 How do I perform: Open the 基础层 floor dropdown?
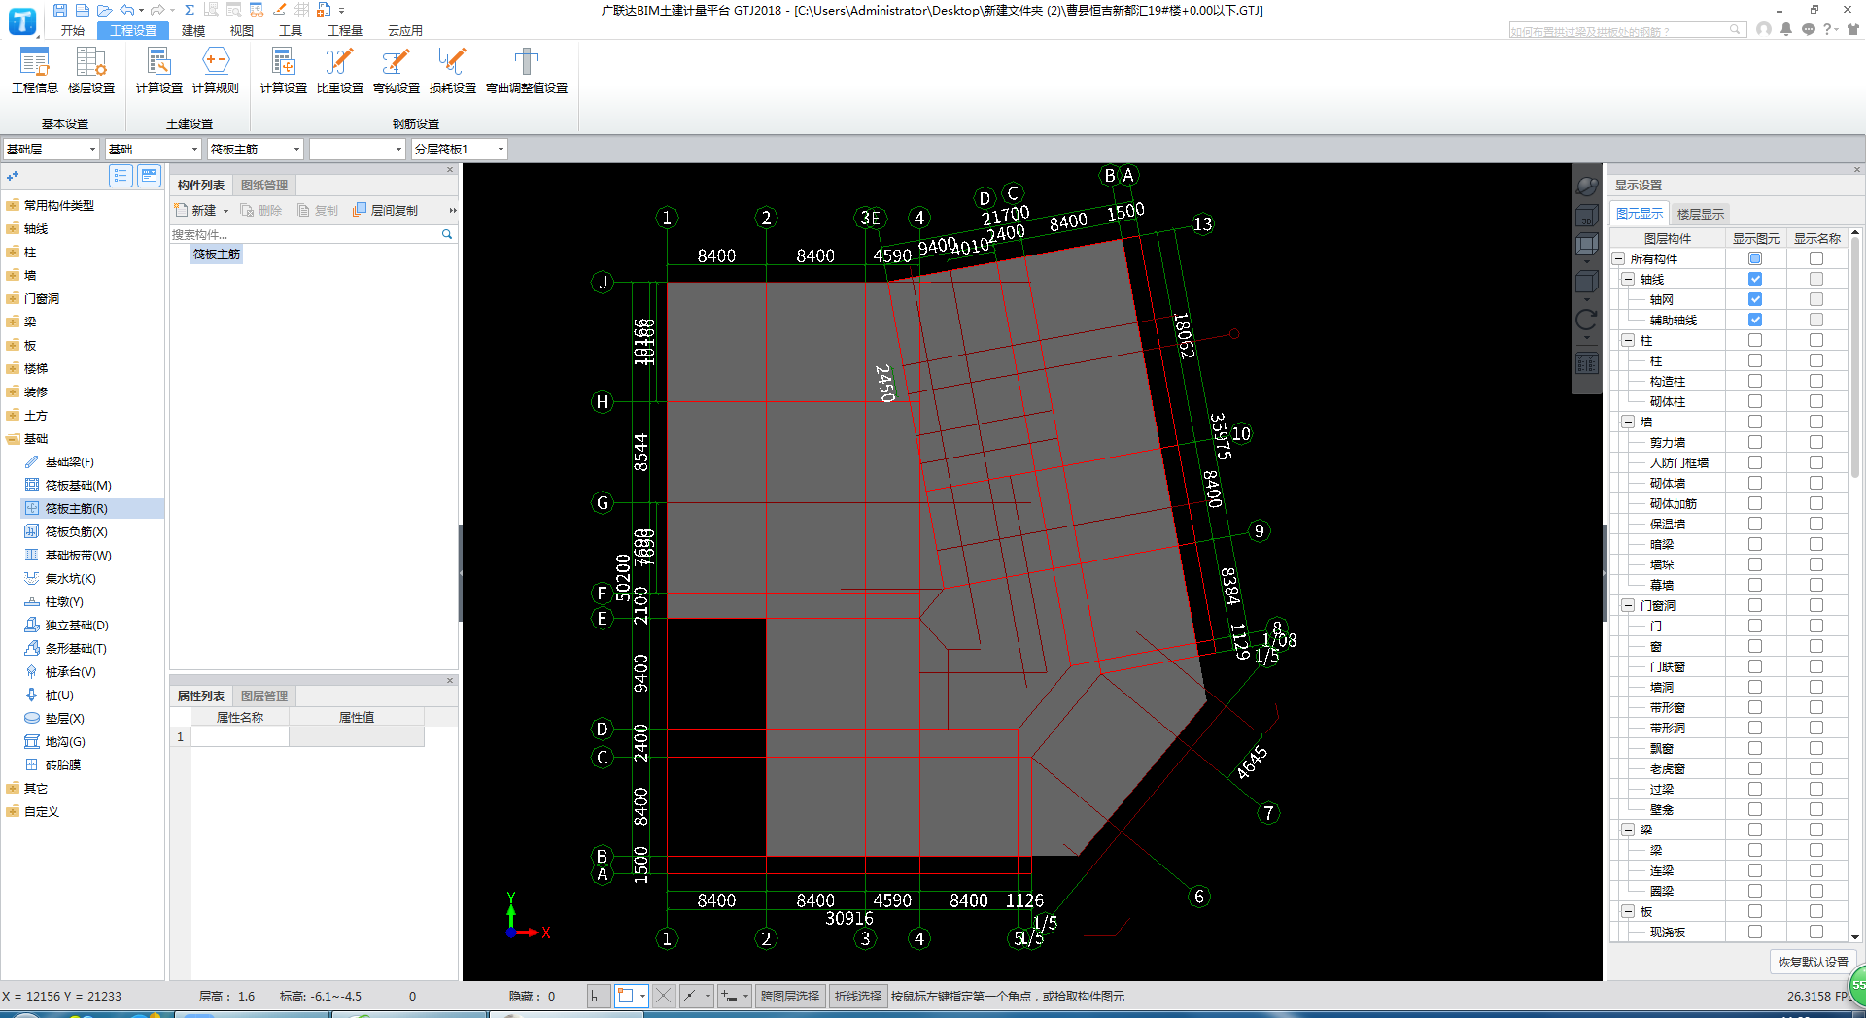click(x=51, y=149)
